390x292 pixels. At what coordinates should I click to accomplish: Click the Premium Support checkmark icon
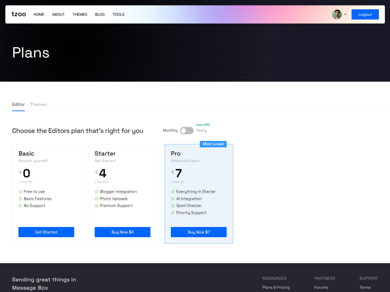(96, 206)
